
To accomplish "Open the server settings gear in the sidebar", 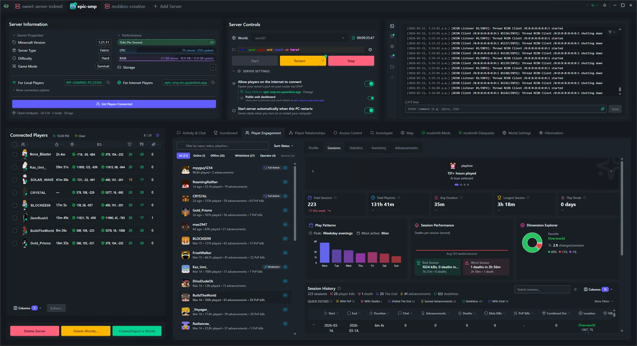I will click(x=392, y=46).
